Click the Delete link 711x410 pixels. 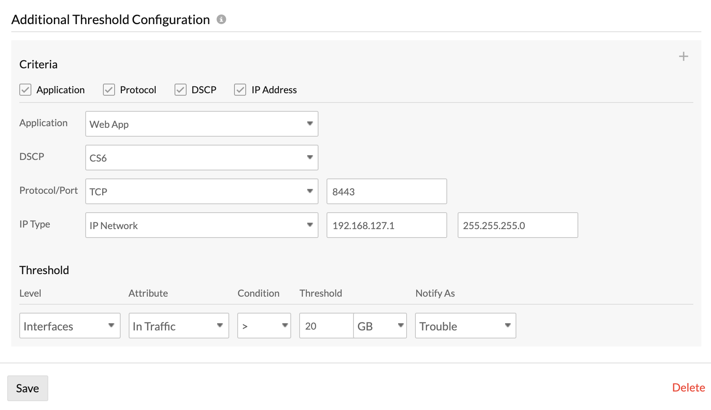688,387
